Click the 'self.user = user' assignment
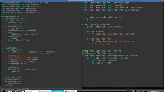The width and height of the screenshot is (164, 92). click(x=16, y=22)
